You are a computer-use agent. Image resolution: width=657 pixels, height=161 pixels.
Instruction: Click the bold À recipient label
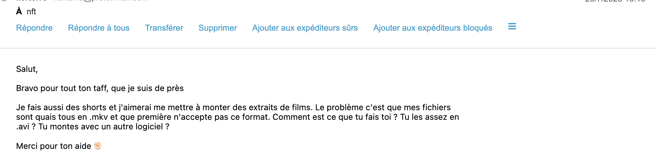19,11
